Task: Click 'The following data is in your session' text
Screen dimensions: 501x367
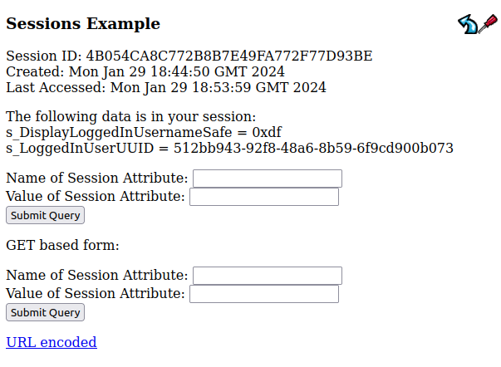Action: (131, 116)
